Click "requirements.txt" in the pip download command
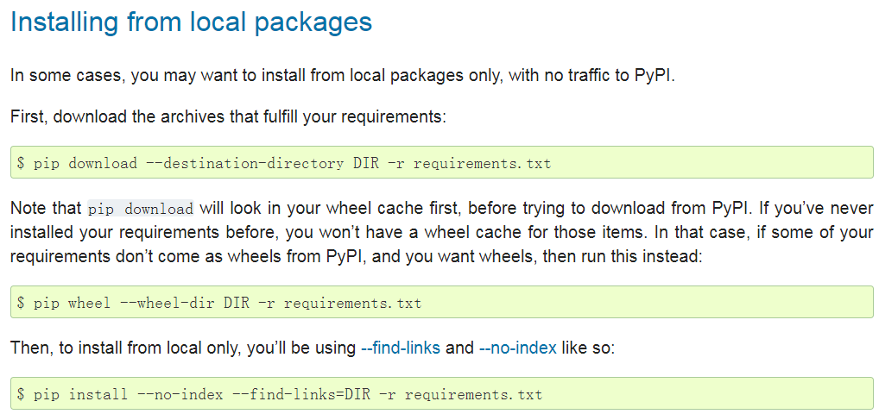 click(482, 163)
